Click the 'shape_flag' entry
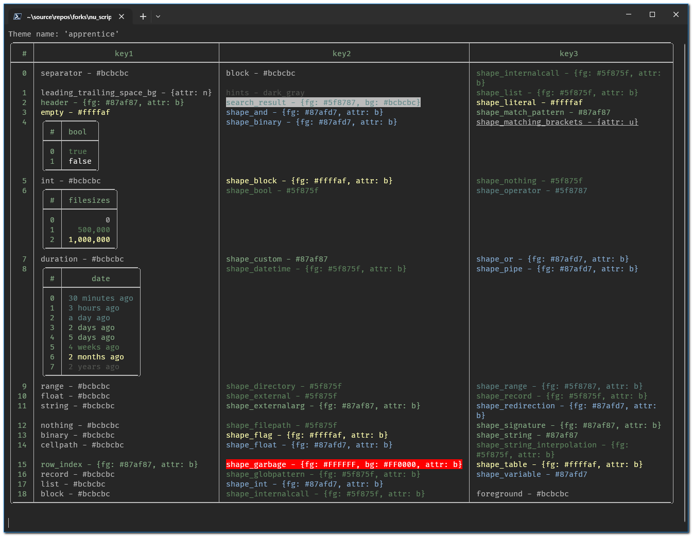Screen dimensions: 692x536 pyautogui.click(x=307, y=435)
